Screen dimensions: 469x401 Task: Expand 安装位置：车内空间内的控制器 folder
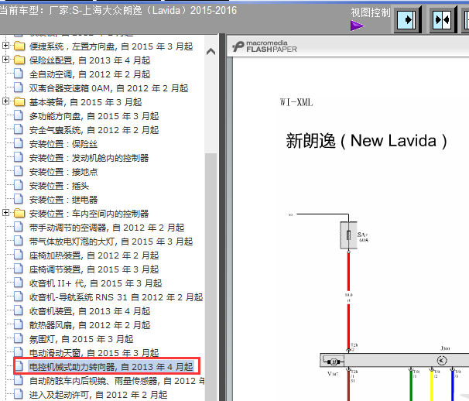click(x=5, y=213)
